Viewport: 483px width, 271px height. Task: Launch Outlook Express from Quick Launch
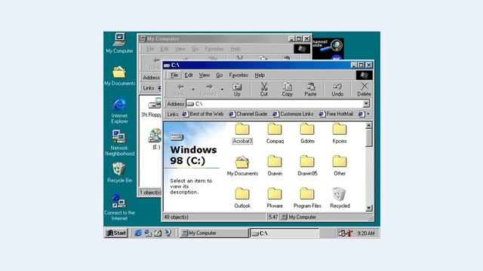coord(148,233)
